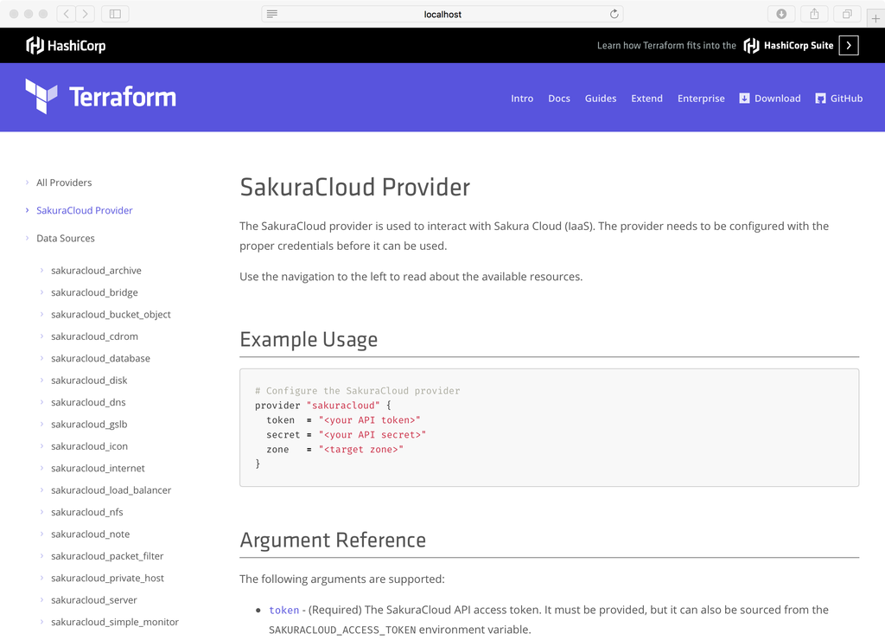Click Learn how Terraform fits into text
The image size is (885, 640).
pyautogui.click(x=666, y=45)
